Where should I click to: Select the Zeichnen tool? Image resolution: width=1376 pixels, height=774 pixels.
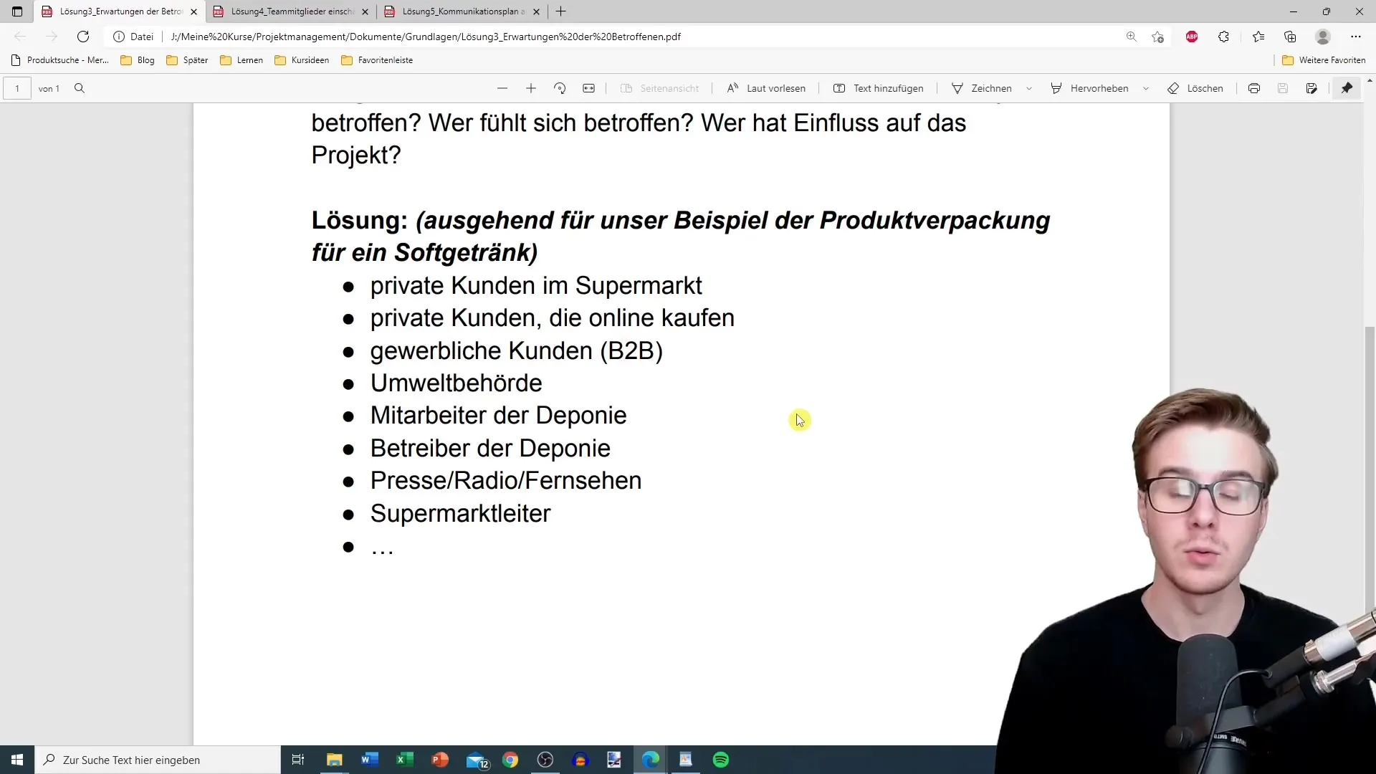coord(983,88)
